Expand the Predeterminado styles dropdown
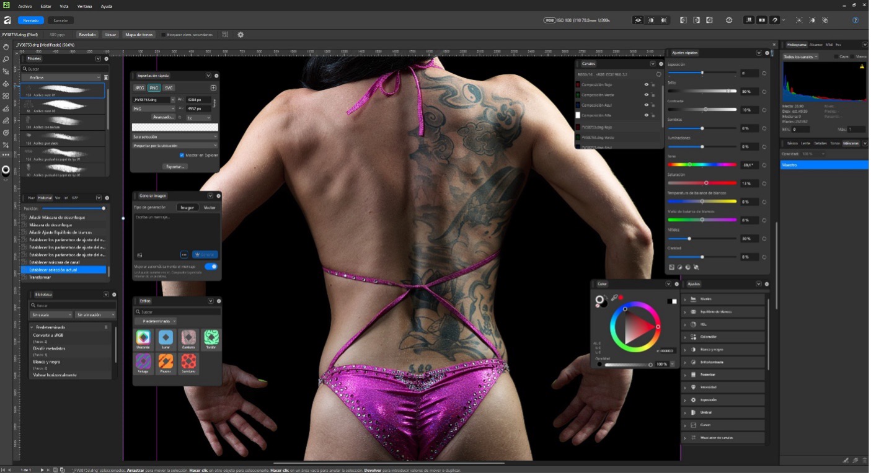Image resolution: width=871 pixels, height=475 pixels. 156,321
